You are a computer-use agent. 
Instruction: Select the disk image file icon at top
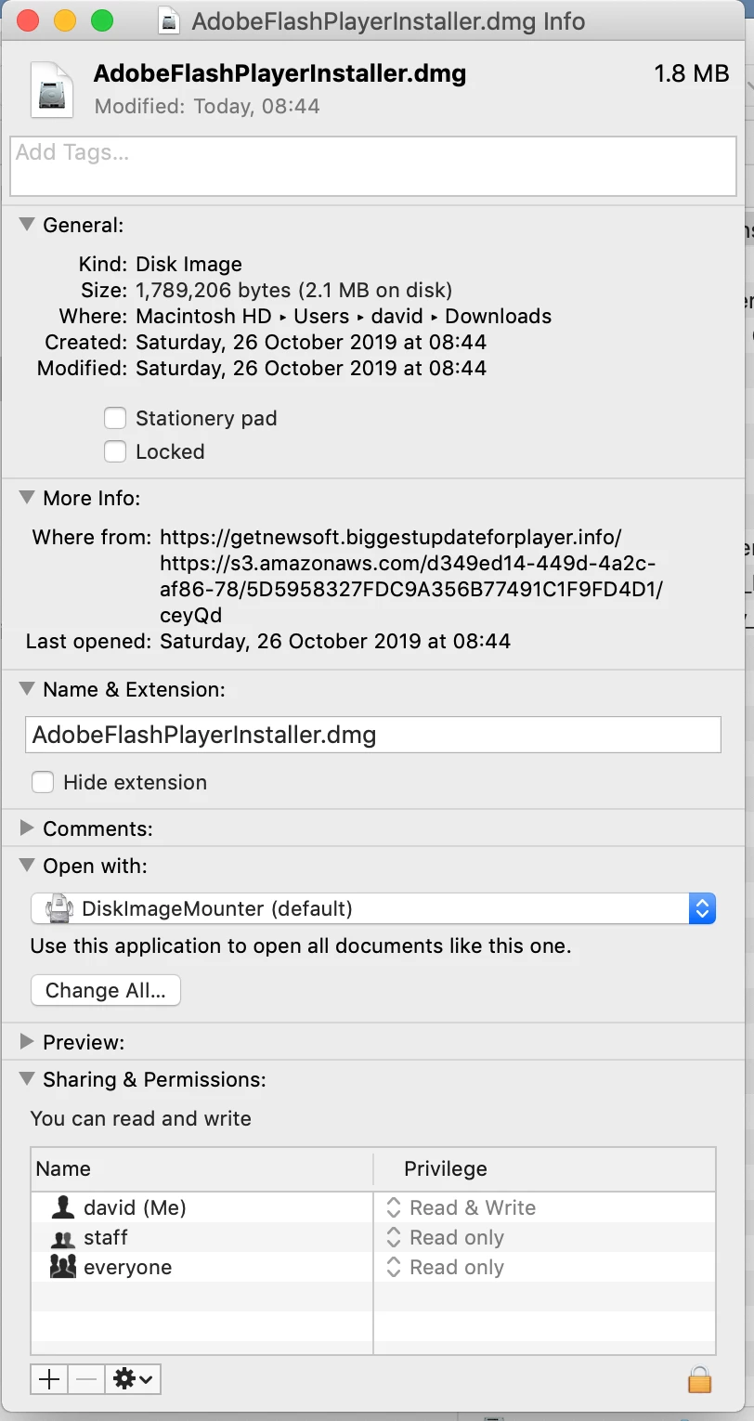pyautogui.click(x=52, y=89)
